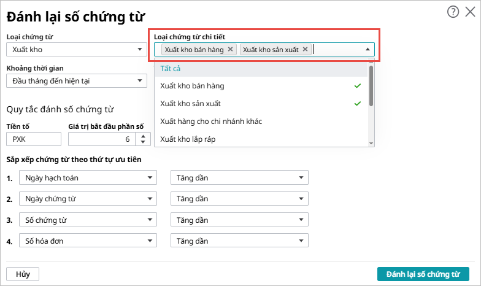481x286 pixels.
Task: Open 'Ngày hạch toán' sort field dropdown
Action: [x=87, y=178]
